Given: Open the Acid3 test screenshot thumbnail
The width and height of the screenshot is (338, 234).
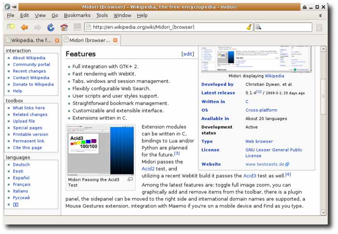Looking at the screenshot, I should tap(101, 150).
